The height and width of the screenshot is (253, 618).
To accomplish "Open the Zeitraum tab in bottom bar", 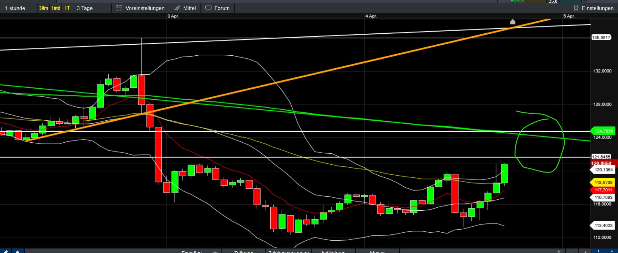I will [x=243, y=252].
